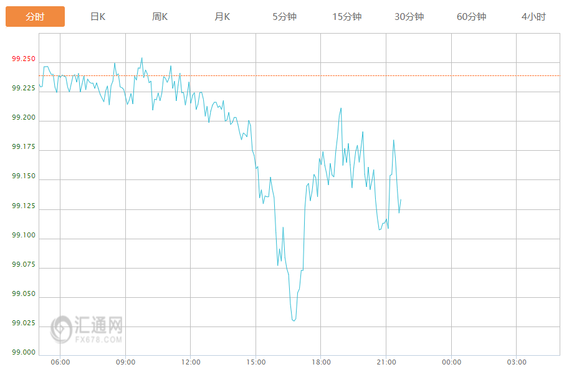Switch to the 30分钟 tab
This screenshot has width=564, height=367.
click(x=409, y=17)
